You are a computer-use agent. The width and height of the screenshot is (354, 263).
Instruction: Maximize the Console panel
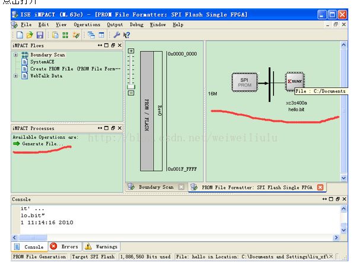tap(331, 199)
